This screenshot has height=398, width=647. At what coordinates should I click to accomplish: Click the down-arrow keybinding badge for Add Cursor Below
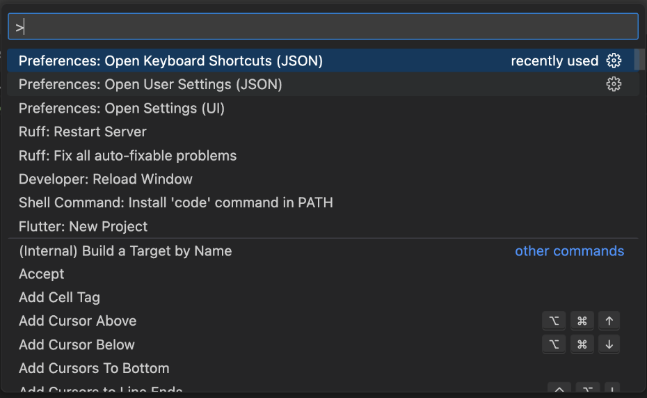pos(609,344)
